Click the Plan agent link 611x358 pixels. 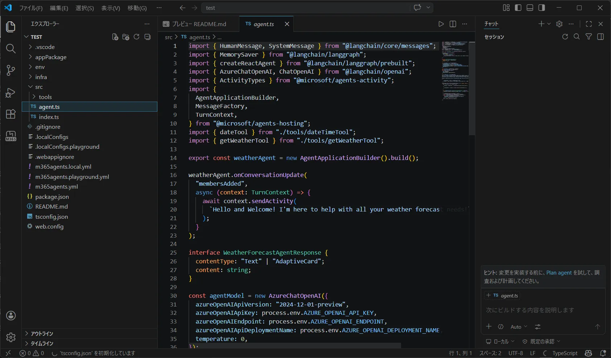tap(559, 273)
